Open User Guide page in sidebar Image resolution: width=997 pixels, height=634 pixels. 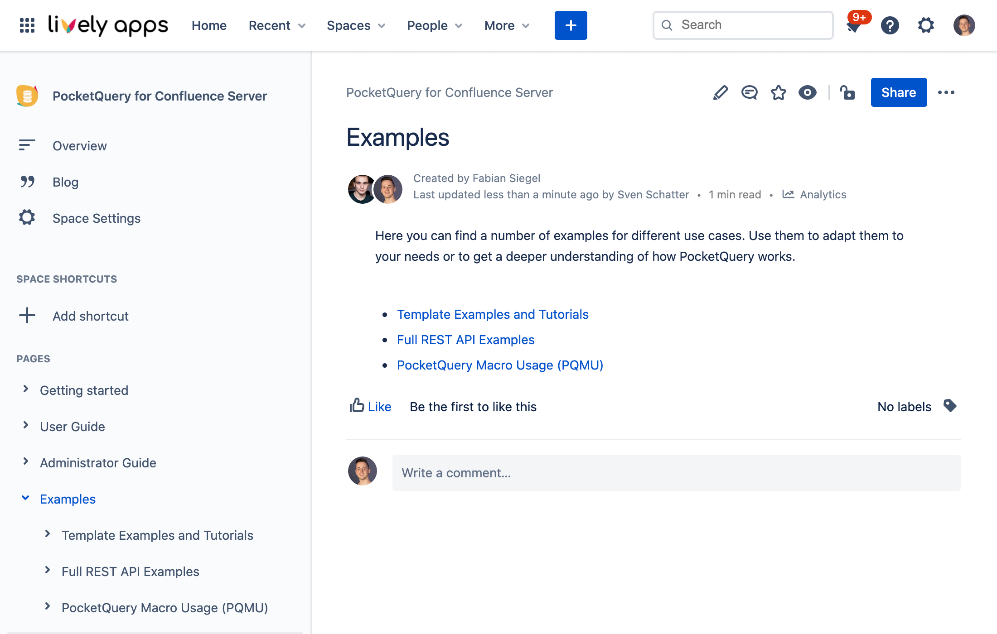pos(73,427)
